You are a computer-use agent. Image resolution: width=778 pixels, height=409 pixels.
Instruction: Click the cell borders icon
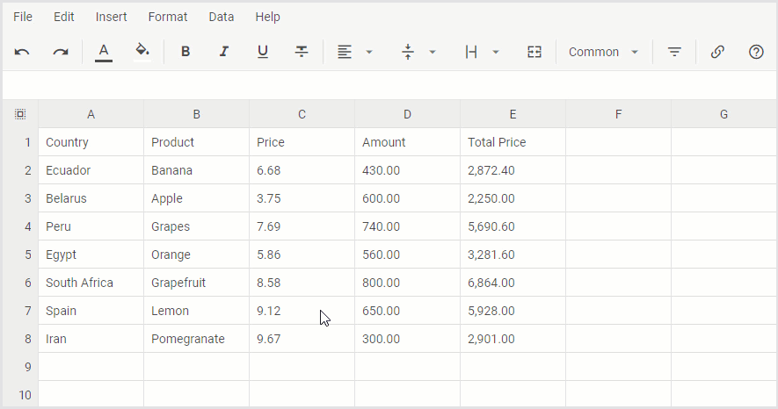click(x=471, y=52)
